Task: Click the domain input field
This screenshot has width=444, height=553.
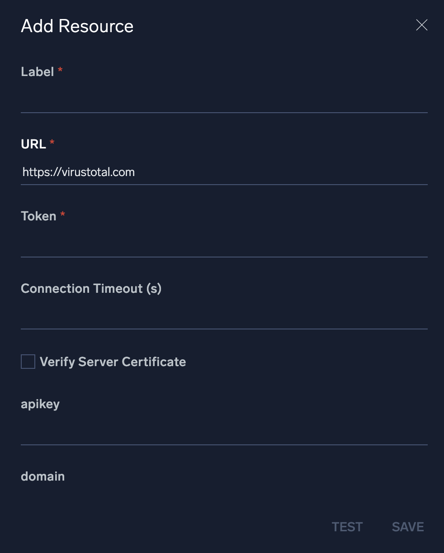Action: tap(224, 502)
